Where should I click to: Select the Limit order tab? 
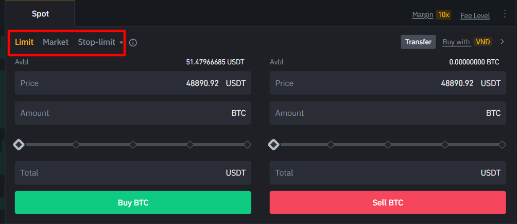coord(24,42)
